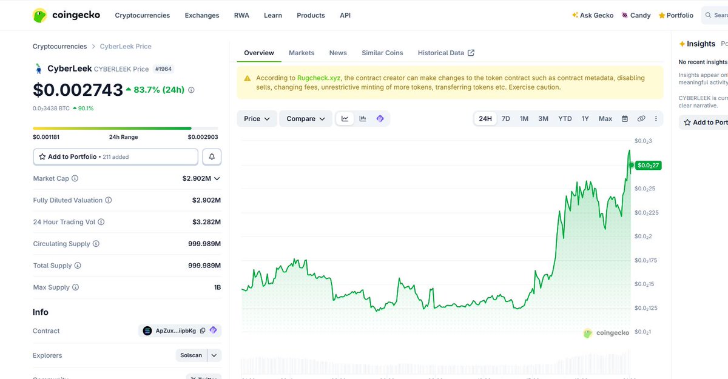The height and width of the screenshot is (379, 728).
Task: Open Total Supply info icon
Action: [x=78, y=266]
